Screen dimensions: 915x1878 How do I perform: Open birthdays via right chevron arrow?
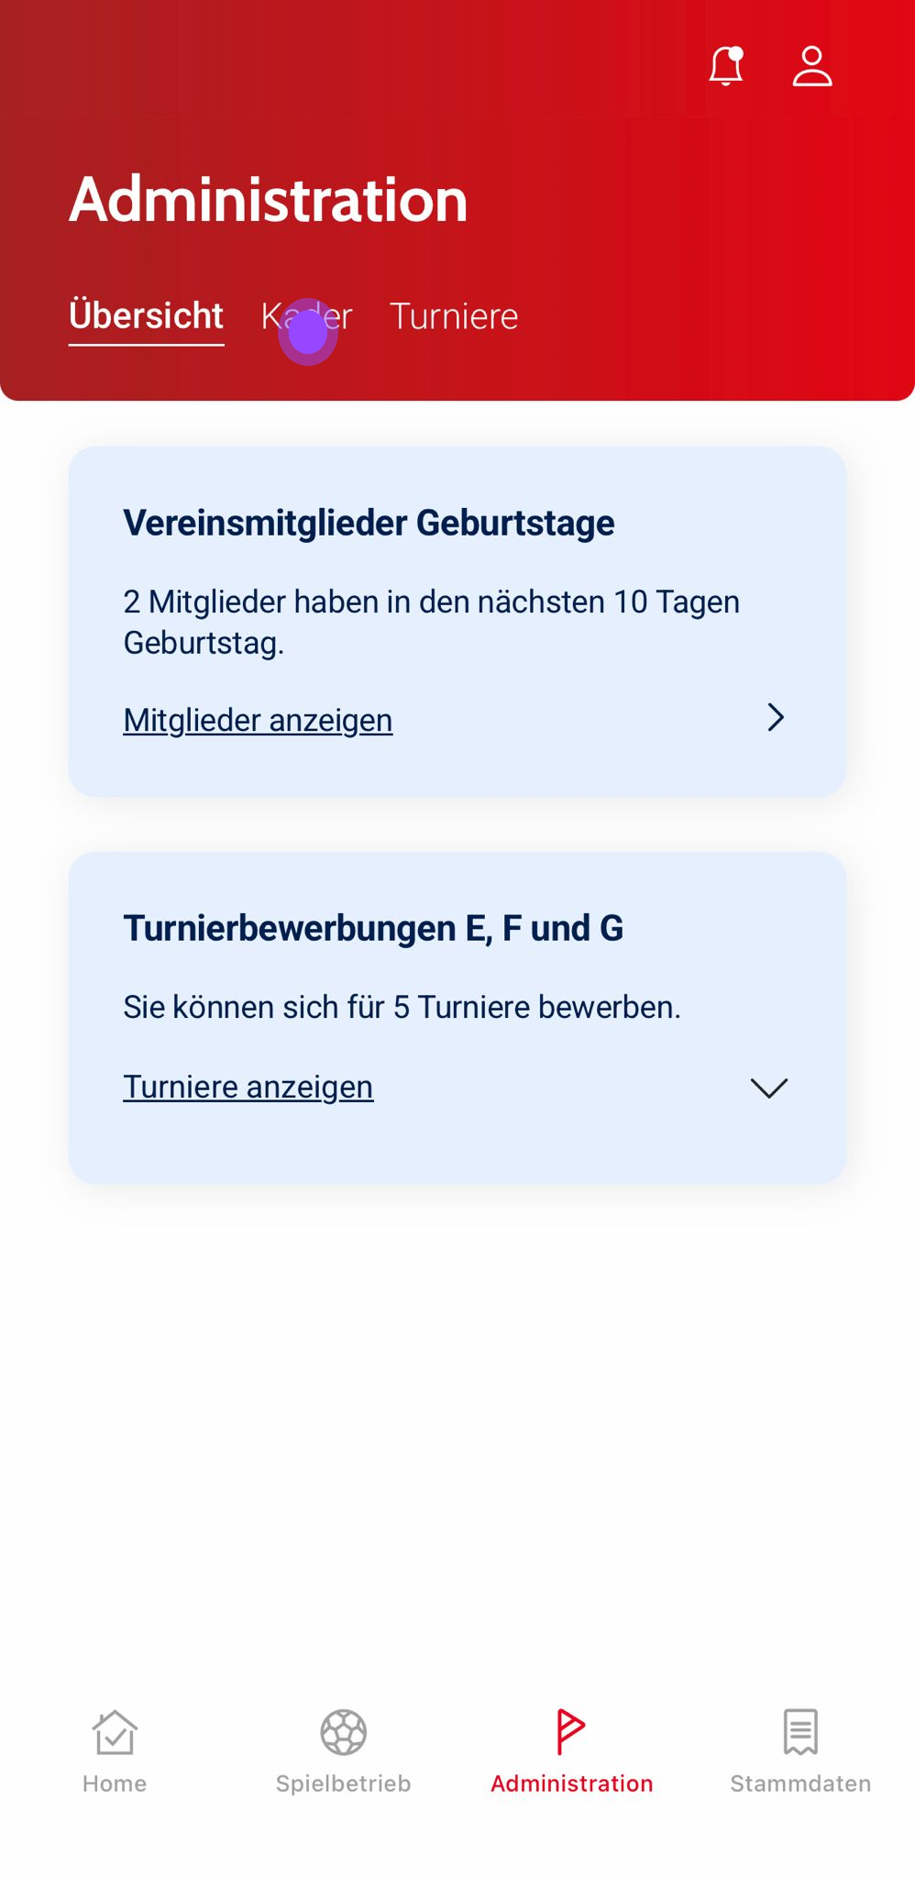(x=776, y=717)
